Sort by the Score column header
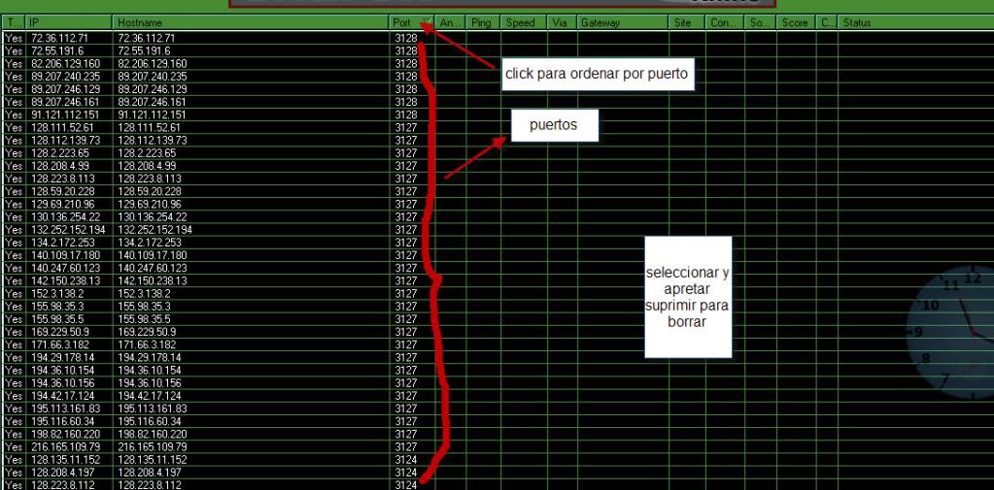This screenshot has height=490, width=994. (796, 22)
